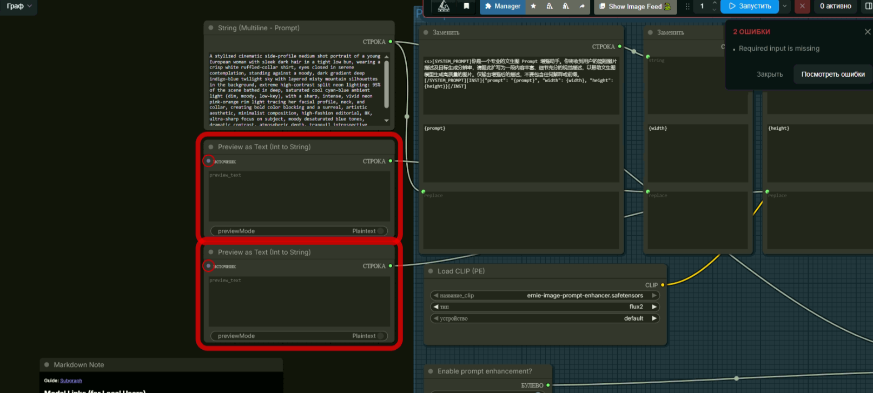
Task: Open the ComfyUI logo menu icon
Action: 444,6
